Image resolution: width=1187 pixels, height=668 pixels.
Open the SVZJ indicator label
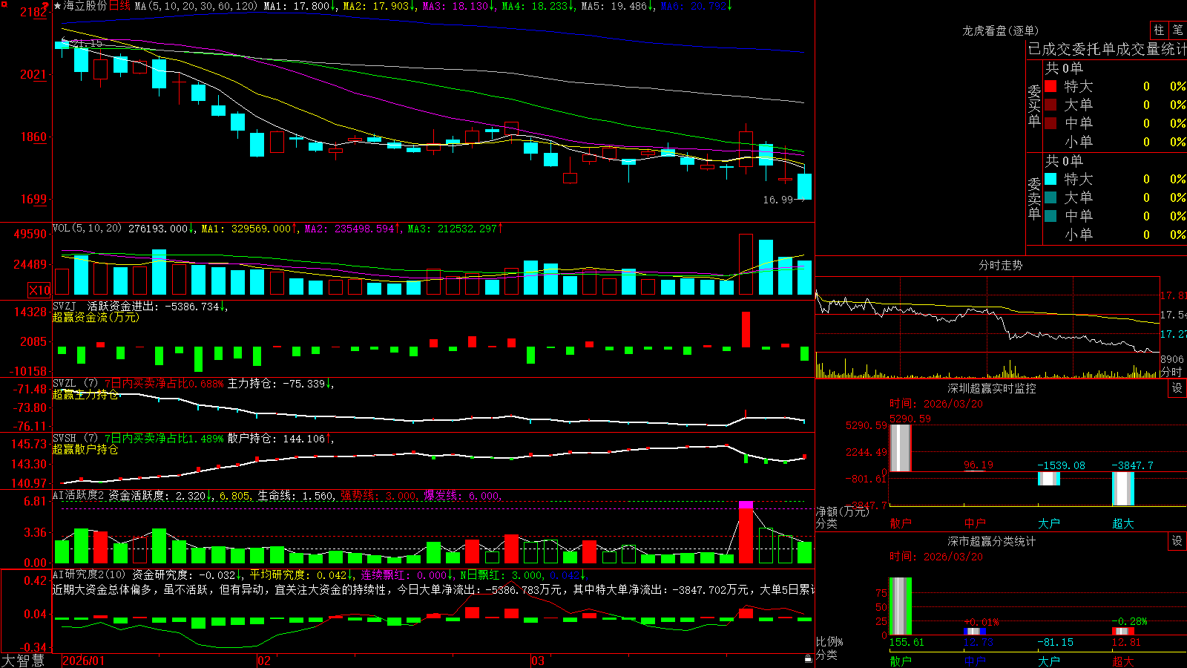click(x=65, y=306)
